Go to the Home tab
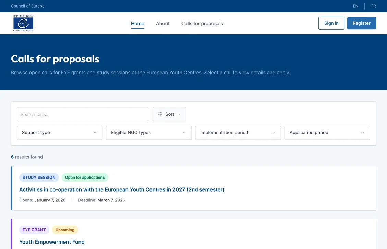The width and height of the screenshot is (387, 249). click(137, 23)
